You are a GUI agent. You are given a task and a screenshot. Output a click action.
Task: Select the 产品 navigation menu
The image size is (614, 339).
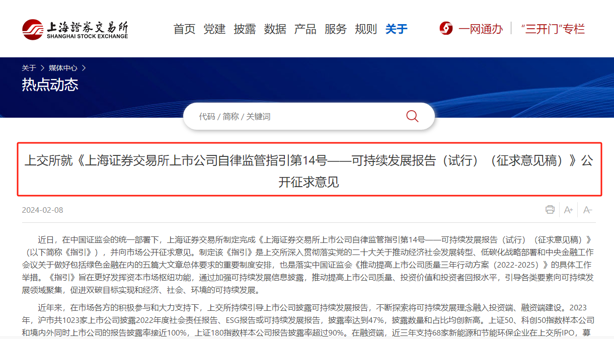coord(305,29)
